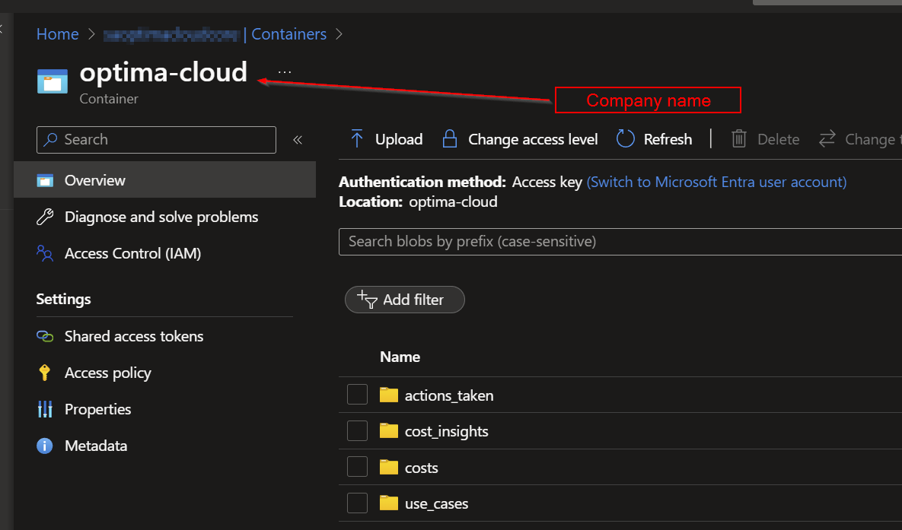
Task: Click the use_cases folder icon
Action: [x=389, y=503]
